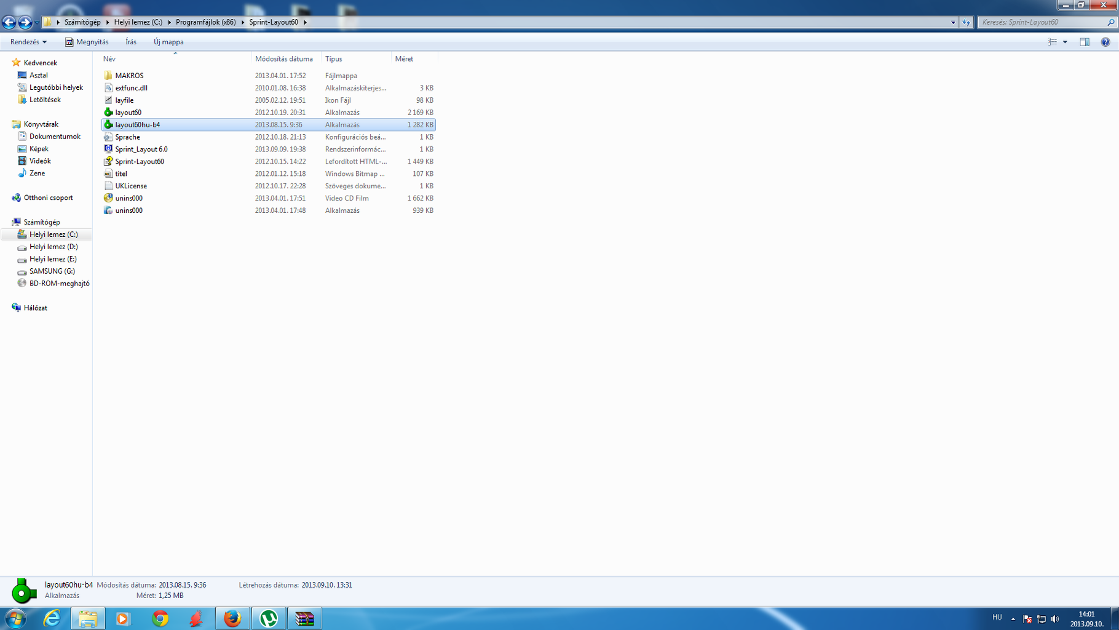Show hidden system tray icons
The width and height of the screenshot is (1119, 630).
coord(1013,619)
